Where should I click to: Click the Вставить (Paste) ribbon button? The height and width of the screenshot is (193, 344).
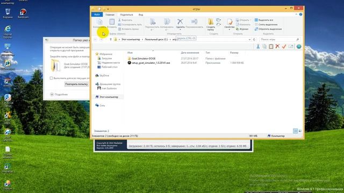point(112,23)
